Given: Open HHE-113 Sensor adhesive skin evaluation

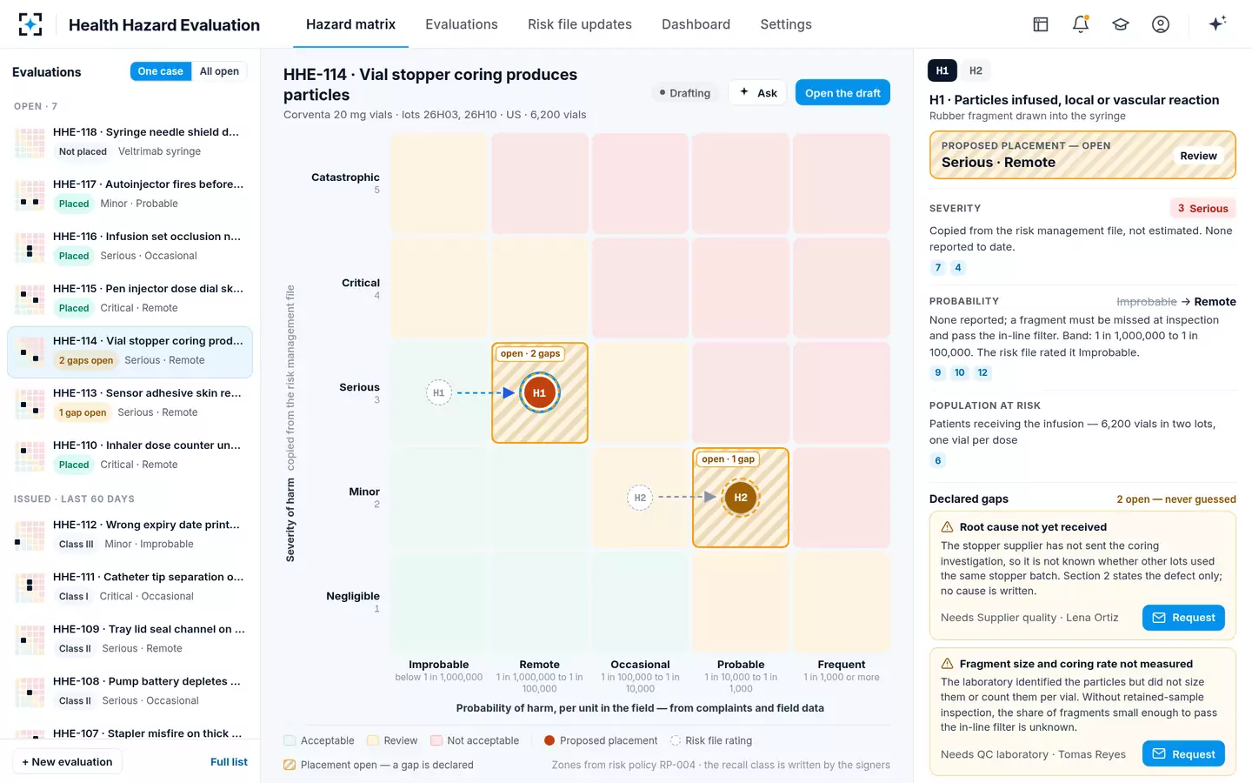Looking at the screenshot, I should click(130, 404).
